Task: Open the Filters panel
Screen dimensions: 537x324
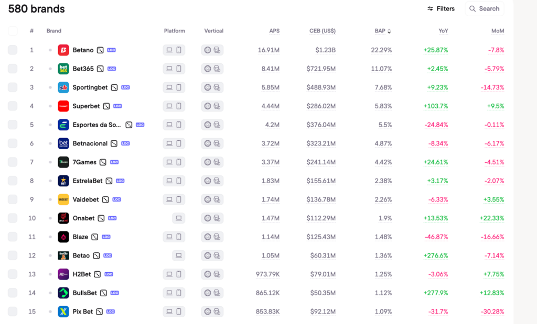Action: coord(441,9)
